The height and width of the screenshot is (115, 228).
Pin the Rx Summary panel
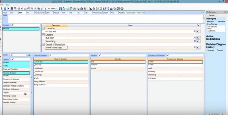pyautogui.click(x=224, y=12)
